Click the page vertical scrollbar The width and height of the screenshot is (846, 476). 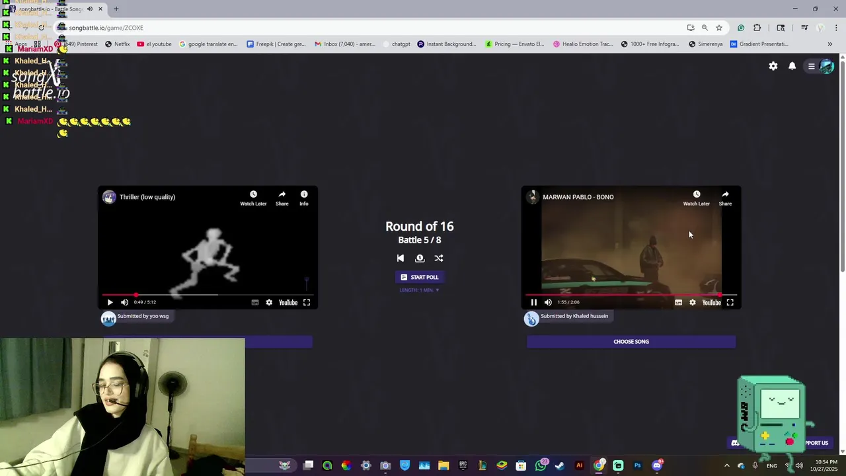click(x=842, y=165)
